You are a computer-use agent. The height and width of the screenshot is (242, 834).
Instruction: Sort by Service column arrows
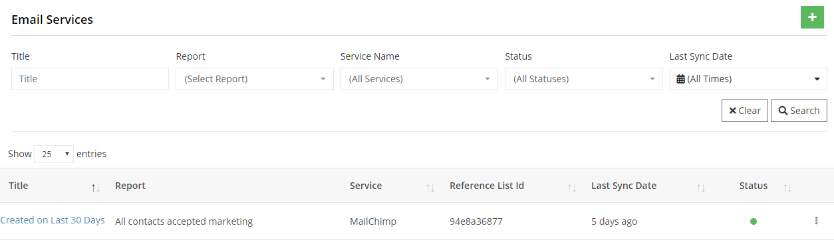tap(430, 188)
